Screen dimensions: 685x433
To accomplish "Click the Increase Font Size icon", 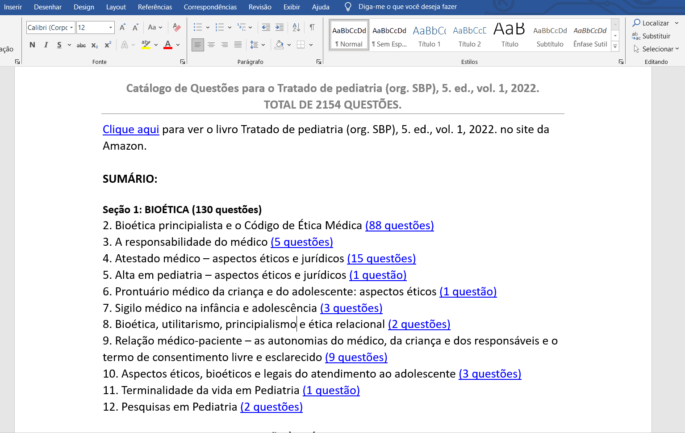I will (x=122, y=28).
